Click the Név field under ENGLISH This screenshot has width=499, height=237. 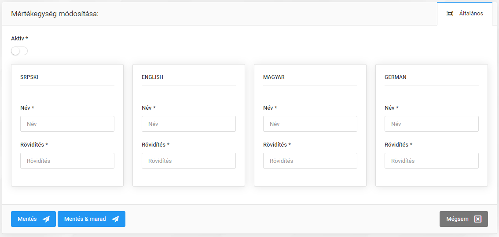tap(189, 124)
